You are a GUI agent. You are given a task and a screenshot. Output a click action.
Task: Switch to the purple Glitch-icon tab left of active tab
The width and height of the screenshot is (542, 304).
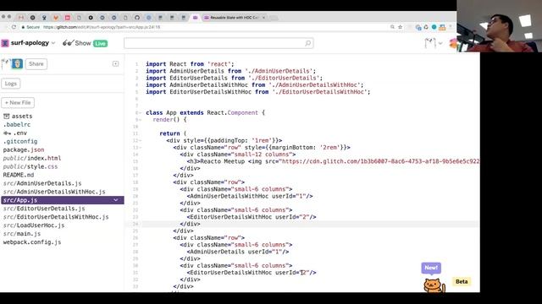pyautogui.click(x=195, y=17)
